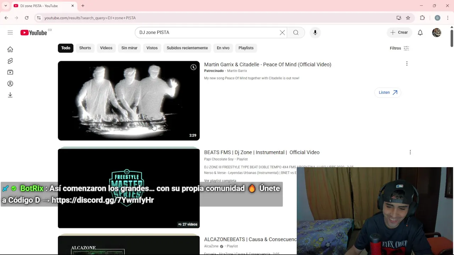The height and width of the screenshot is (255, 454).
Task: Click the Nerso & Verse playlist entry text
Action: click(250, 173)
